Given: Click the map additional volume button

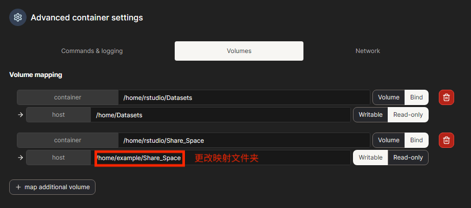Looking at the screenshot, I should coord(52,187).
